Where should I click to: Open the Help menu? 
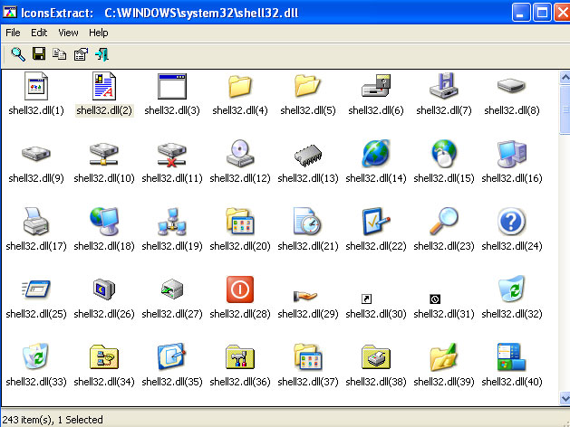[x=99, y=33]
